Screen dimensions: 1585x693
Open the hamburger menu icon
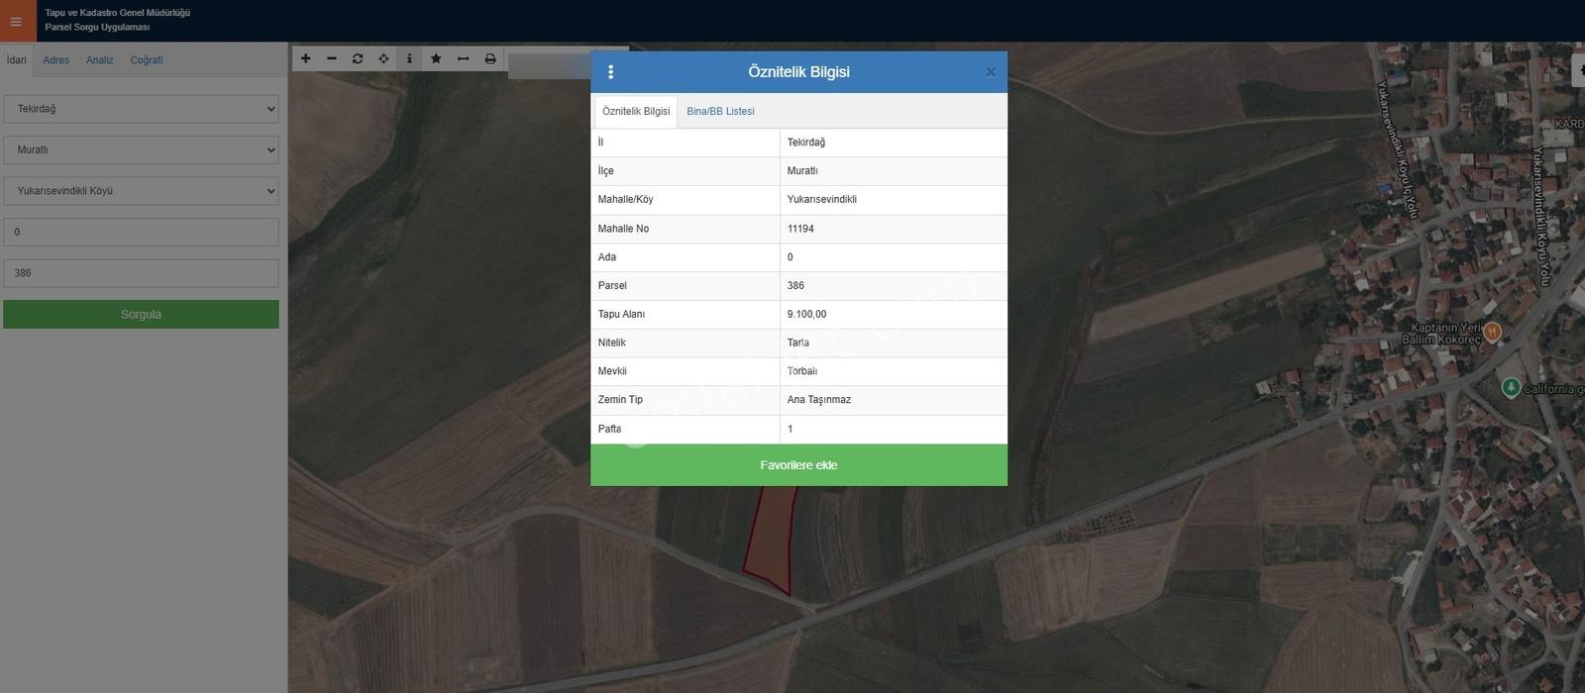coord(16,21)
